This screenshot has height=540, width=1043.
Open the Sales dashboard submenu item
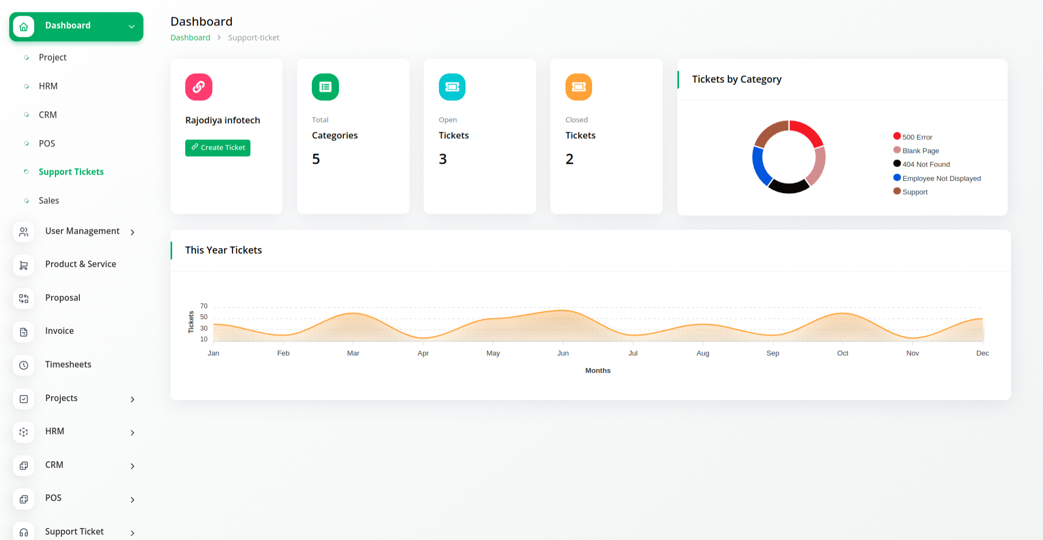[x=49, y=201]
